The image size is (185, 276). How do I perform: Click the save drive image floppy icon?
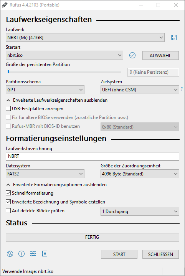pyautogui.click(x=174, y=38)
